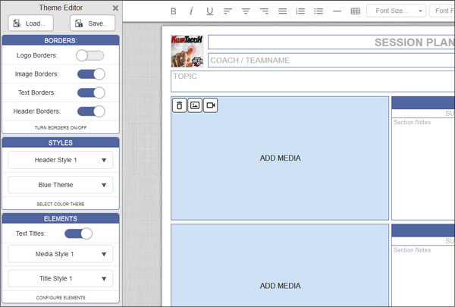Center align the text
The image size is (455, 307).
point(246,11)
